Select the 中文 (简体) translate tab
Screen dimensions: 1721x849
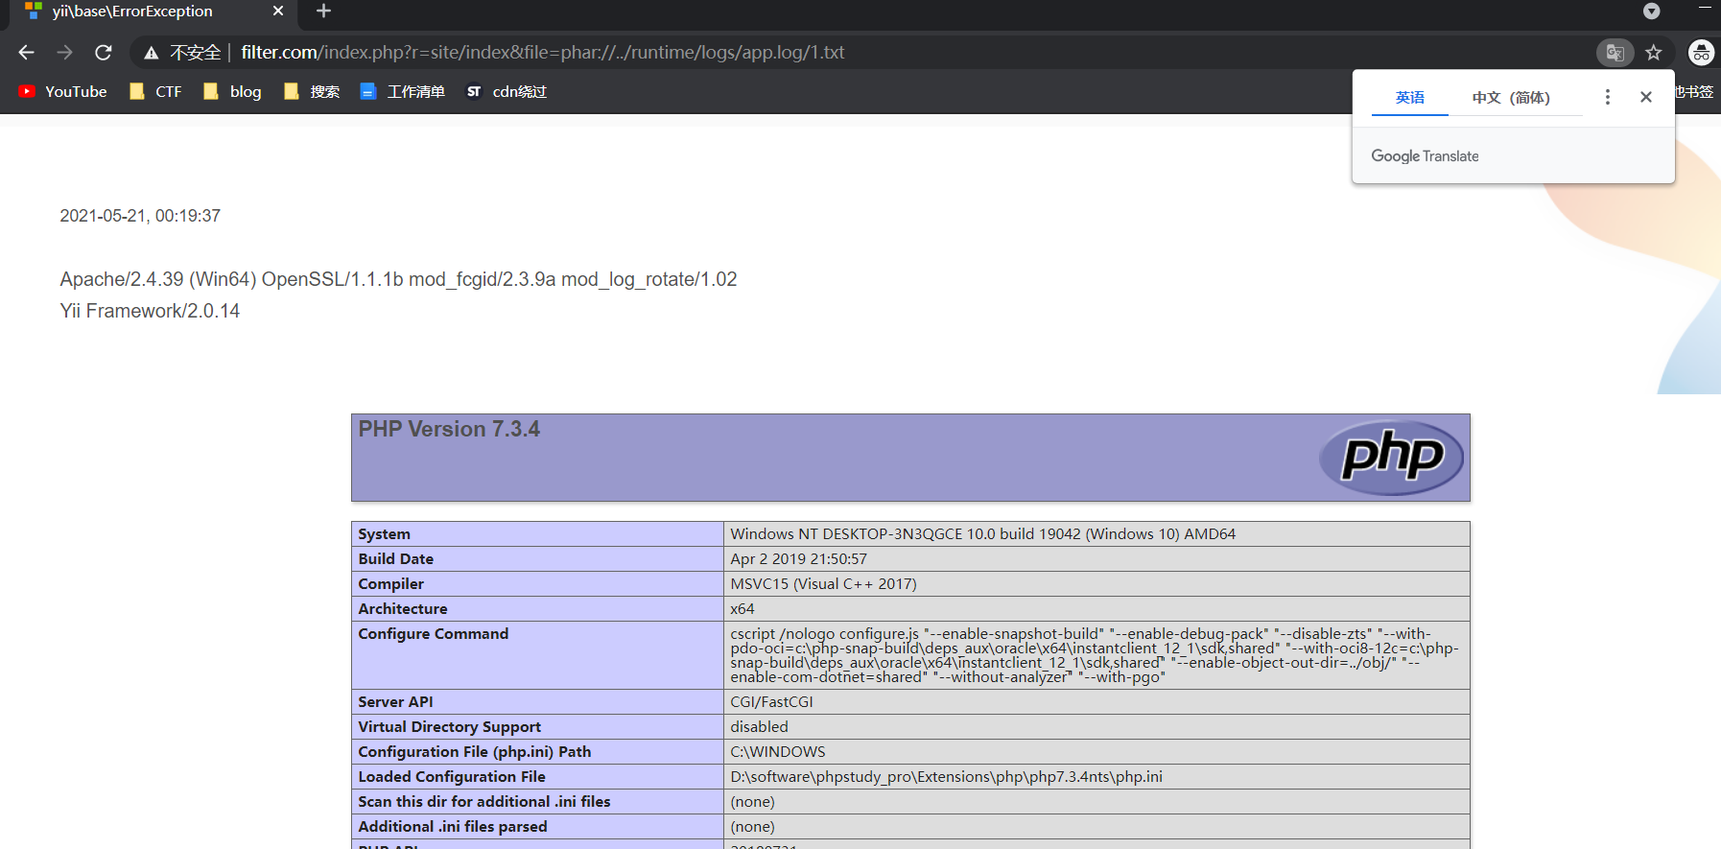pyautogui.click(x=1511, y=97)
